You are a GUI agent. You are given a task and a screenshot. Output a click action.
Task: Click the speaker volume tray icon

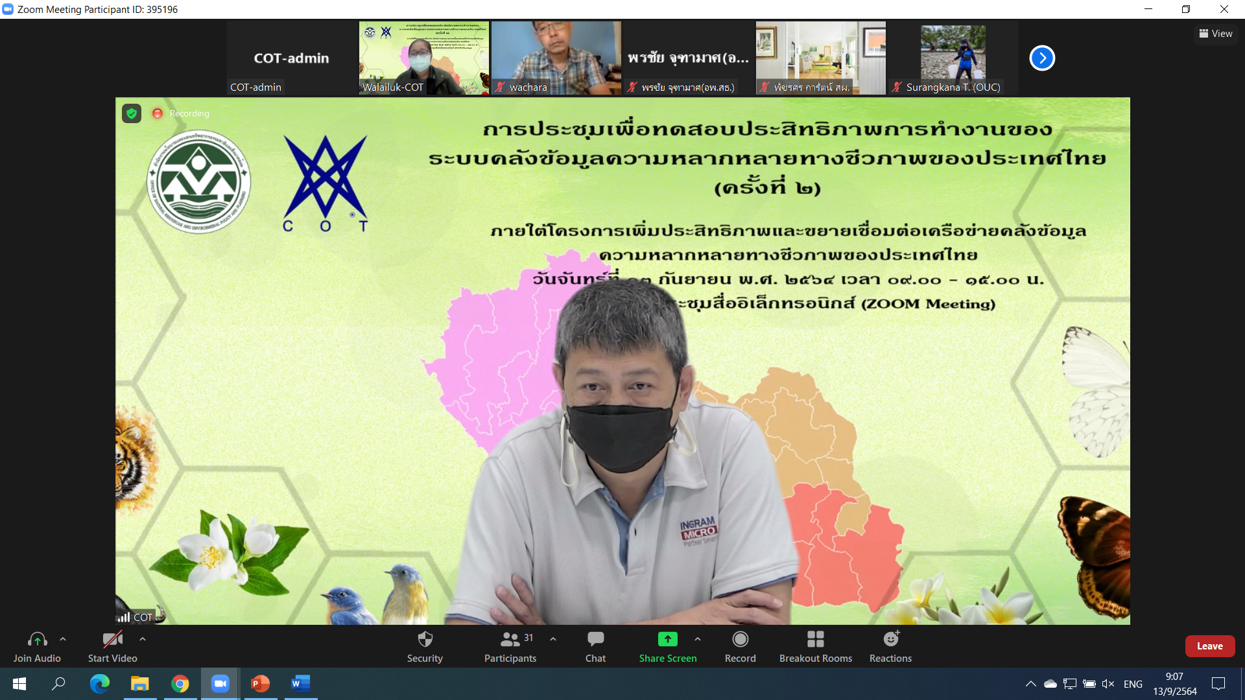click(x=1108, y=684)
